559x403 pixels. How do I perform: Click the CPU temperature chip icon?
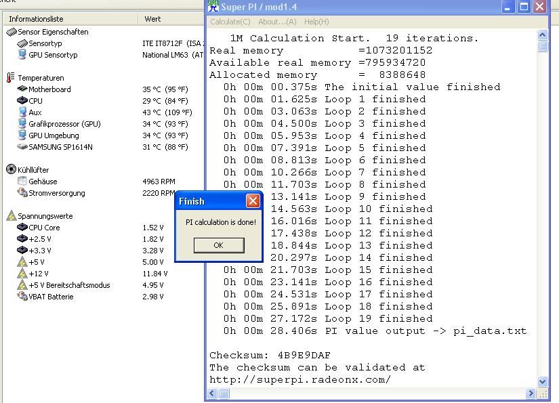(22, 100)
